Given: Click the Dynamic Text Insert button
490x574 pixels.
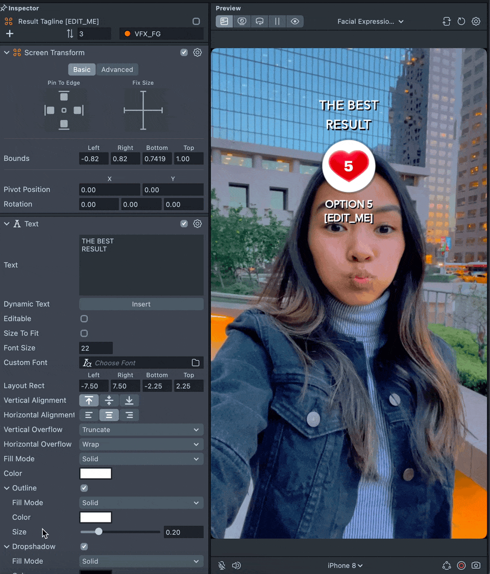Looking at the screenshot, I should (x=141, y=304).
